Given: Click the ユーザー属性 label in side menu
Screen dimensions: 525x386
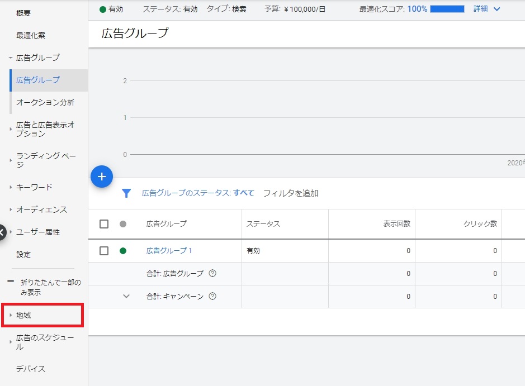Looking at the screenshot, I should (x=38, y=232).
